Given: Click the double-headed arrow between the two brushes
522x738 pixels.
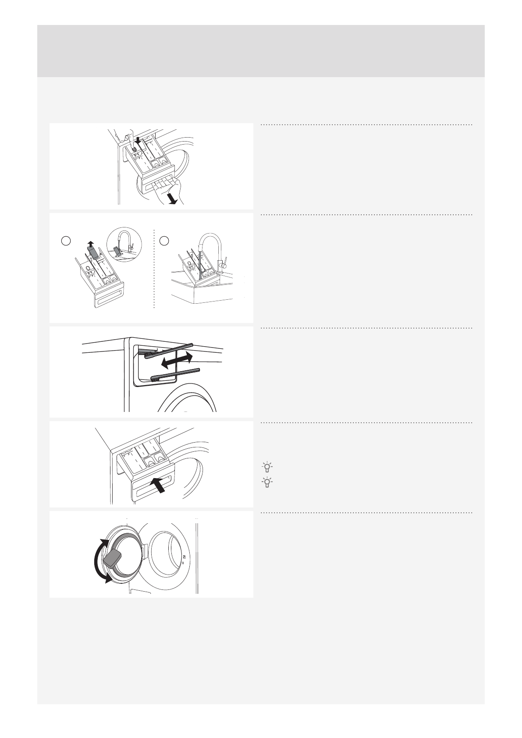Looking at the screenshot, I should pos(176,361).
